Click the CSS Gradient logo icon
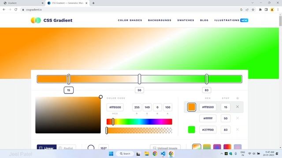 pyautogui.click(x=36, y=20)
